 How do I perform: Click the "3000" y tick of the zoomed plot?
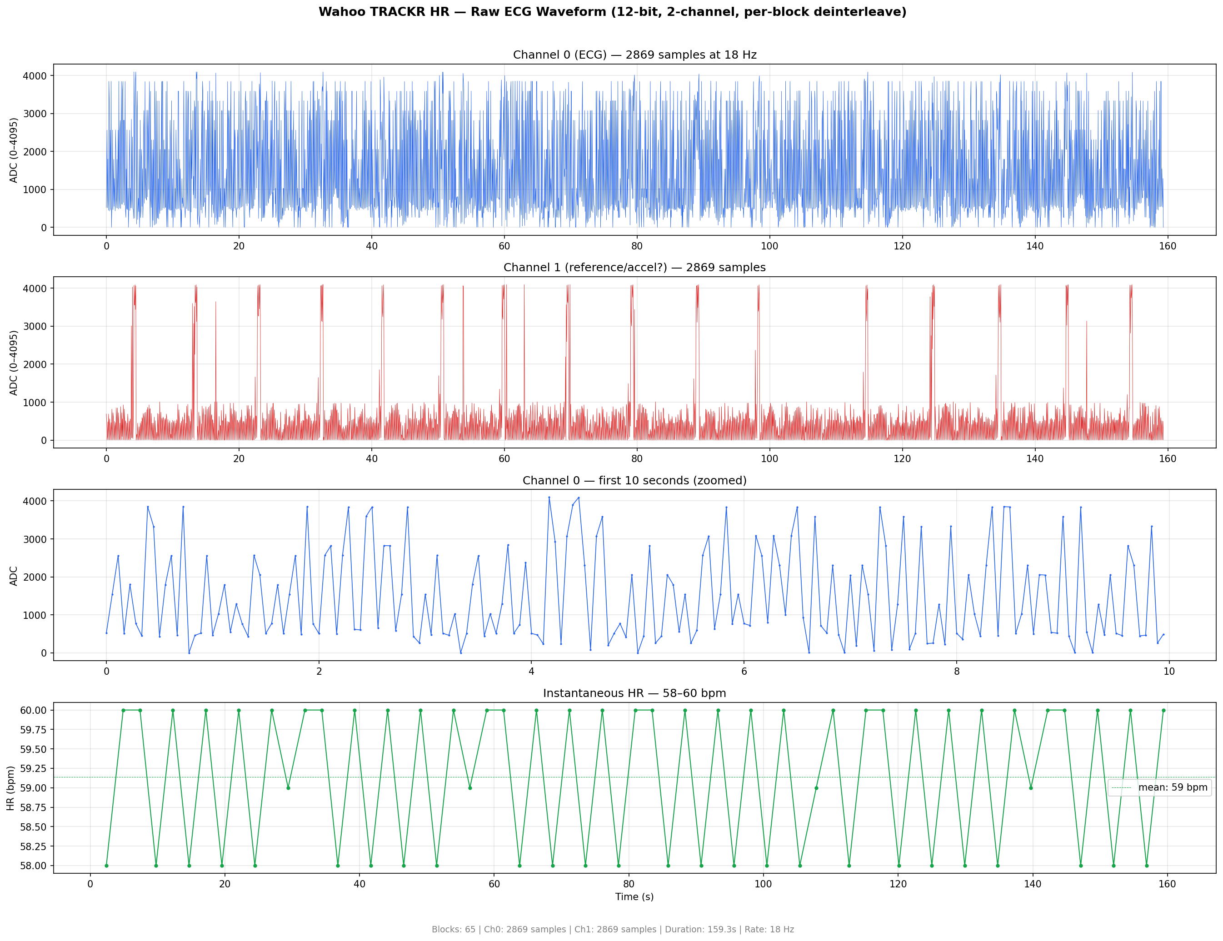pos(35,539)
